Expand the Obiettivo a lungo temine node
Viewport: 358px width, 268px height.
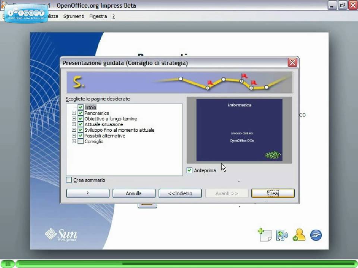pos(74,118)
